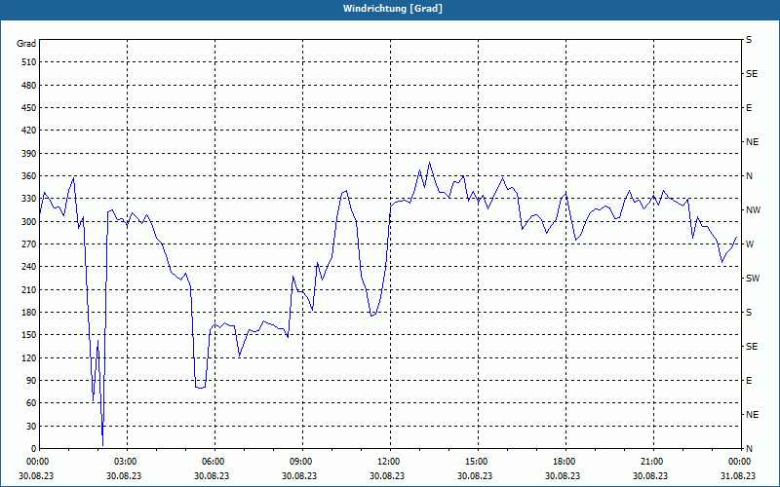The image size is (780, 487).
Task: Click the 00:00 label above 31.08.23
Action: click(x=740, y=462)
